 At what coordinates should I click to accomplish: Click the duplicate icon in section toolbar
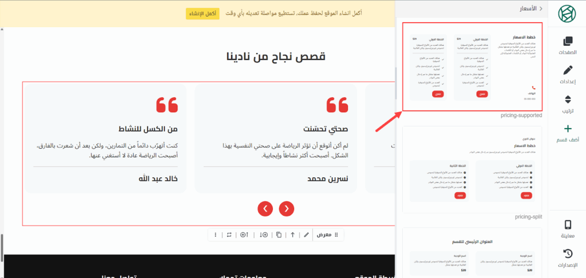279,235
